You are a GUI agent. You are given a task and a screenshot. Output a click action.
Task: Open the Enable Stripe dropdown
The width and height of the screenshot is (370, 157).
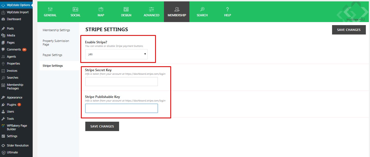coord(116,54)
